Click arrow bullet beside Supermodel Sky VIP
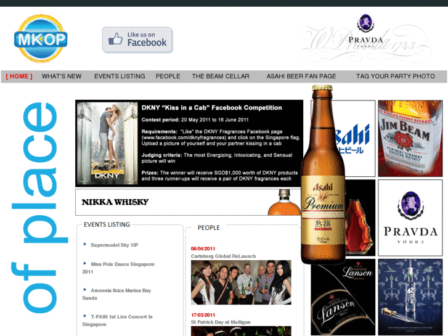Screen dimensions: 448x336 tap(85, 244)
